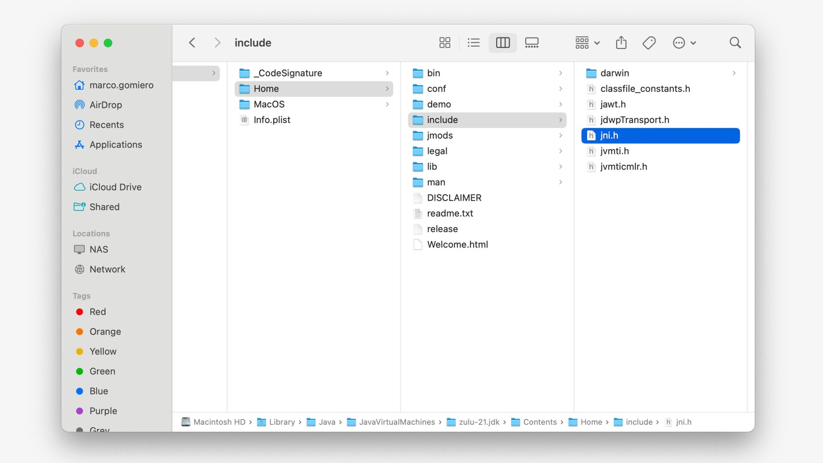Switch to gallery view

(x=532, y=42)
